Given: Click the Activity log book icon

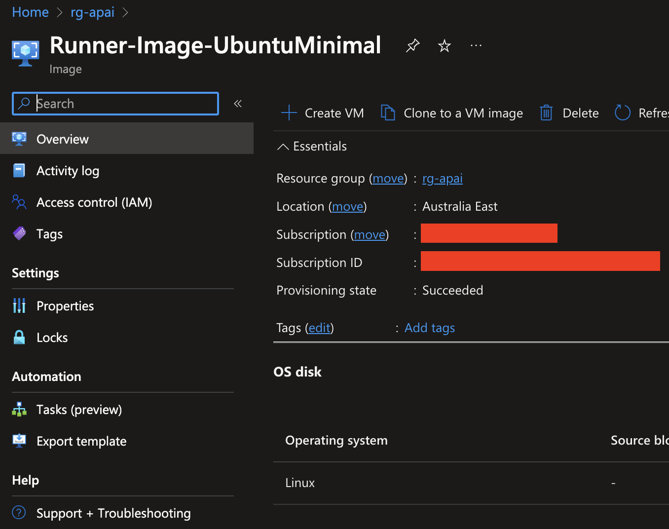Looking at the screenshot, I should click(19, 170).
